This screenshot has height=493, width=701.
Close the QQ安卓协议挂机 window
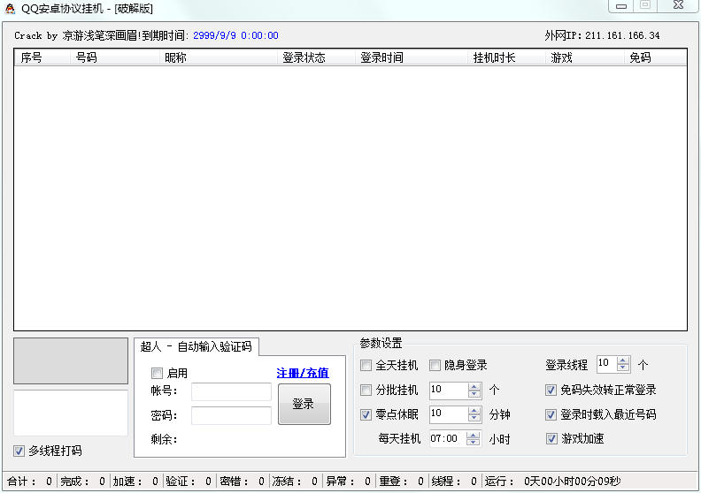[677, 6]
